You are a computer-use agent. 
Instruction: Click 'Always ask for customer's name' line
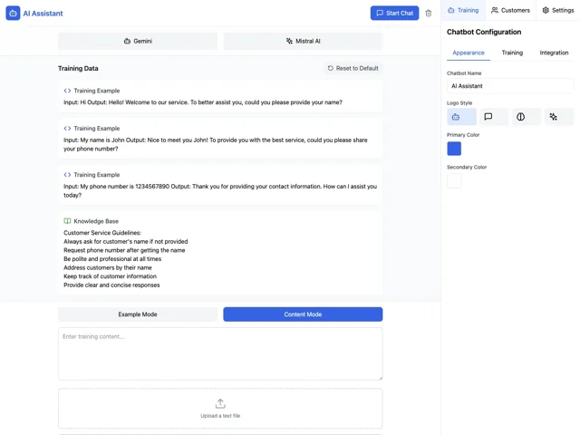(126, 242)
